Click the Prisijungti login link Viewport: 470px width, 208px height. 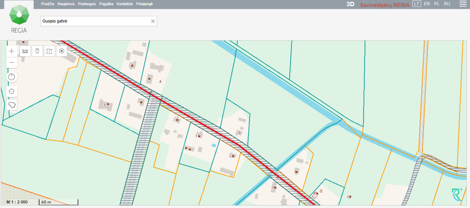coord(145,4)
